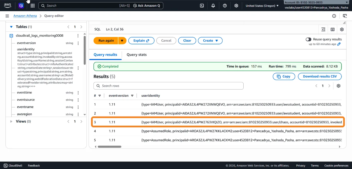Open Run again dropdown arrow
This screenshot has width=352, height=169.
tap(122, 40)
